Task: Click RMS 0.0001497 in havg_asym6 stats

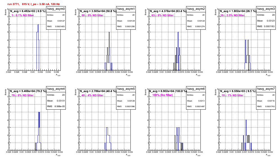Action: [x=196, y=107]
